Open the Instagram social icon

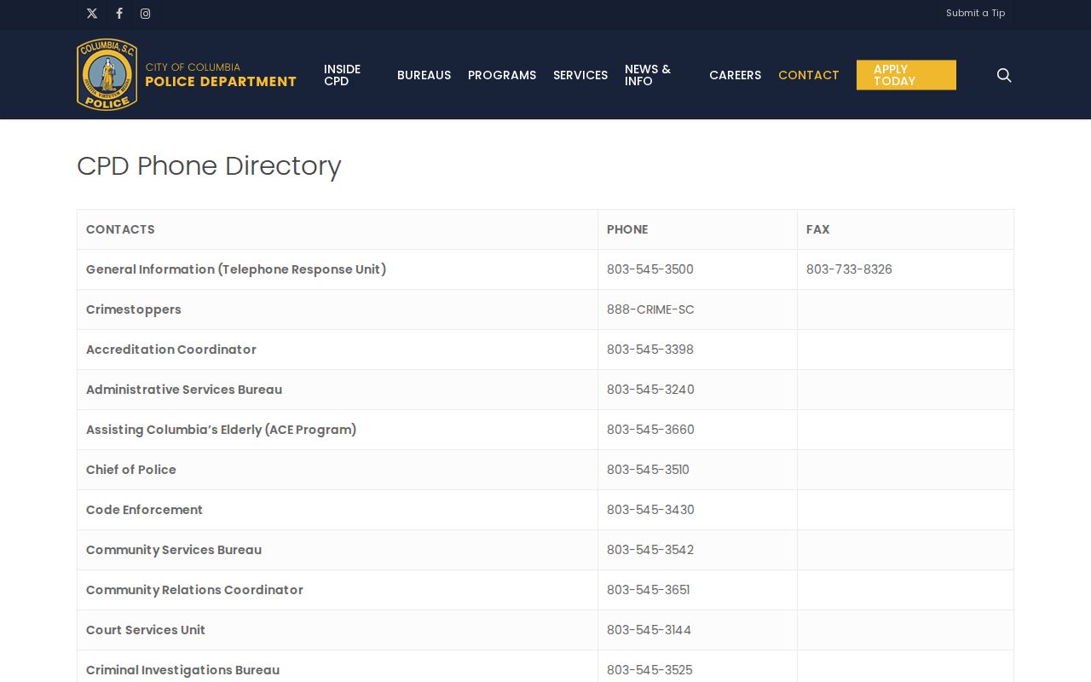(x=146, y=14)
